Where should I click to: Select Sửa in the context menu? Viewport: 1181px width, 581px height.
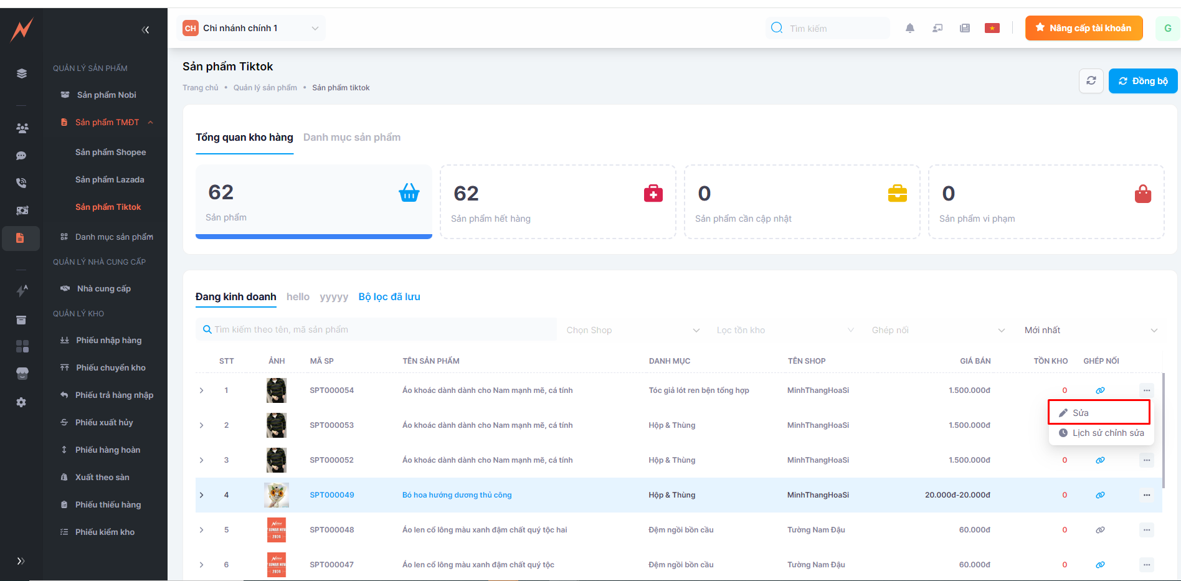[1099, 413]
